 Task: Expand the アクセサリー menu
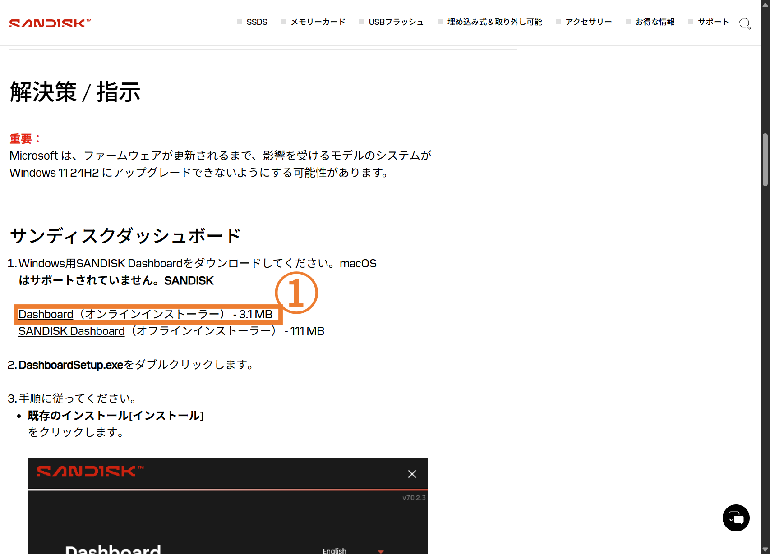coord(588,22)
